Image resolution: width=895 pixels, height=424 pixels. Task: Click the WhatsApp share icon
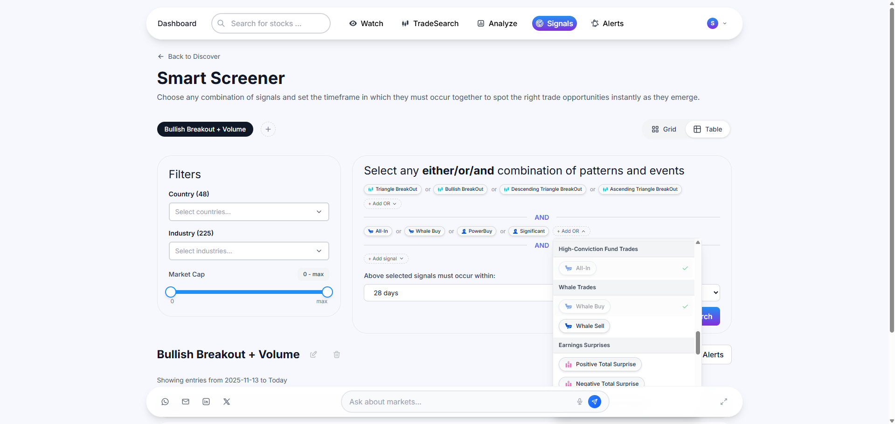tap(165, 402)
